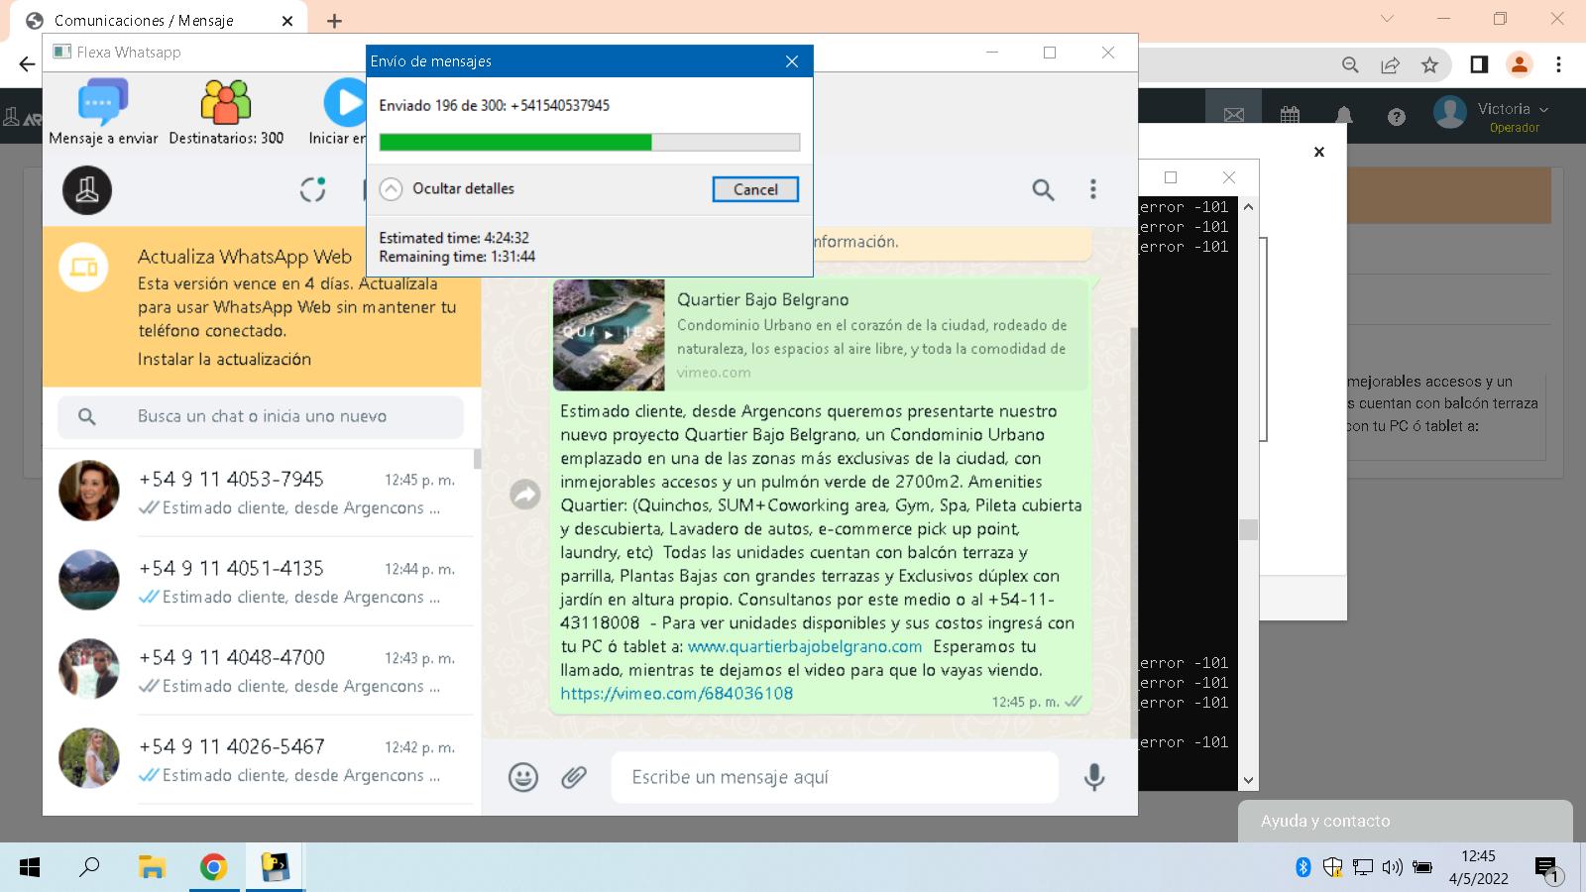This screenshot has width=1586, height=892.
Task: Close the 'Envío de mensajes' dialog
Action: tap(792, 61)
